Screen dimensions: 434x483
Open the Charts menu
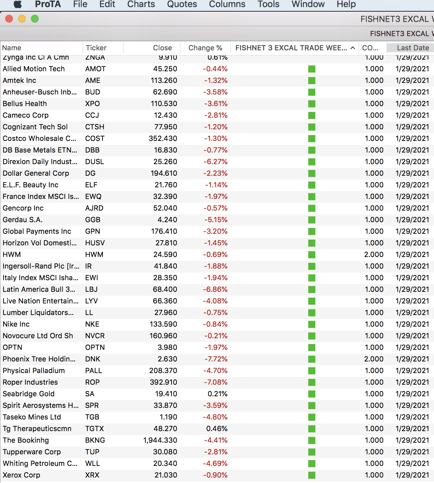point(141,4)
